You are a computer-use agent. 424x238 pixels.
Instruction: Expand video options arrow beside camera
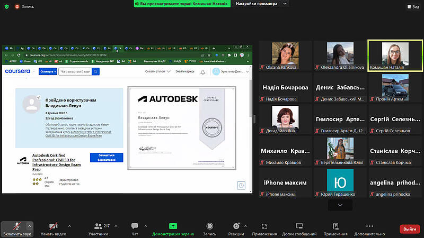click(69, 226)
